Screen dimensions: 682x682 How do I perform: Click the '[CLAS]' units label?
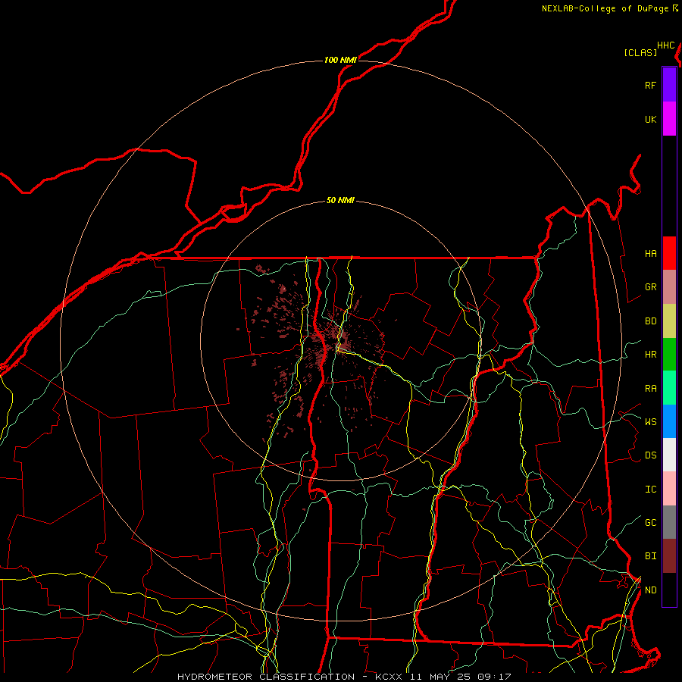(640, 52)
